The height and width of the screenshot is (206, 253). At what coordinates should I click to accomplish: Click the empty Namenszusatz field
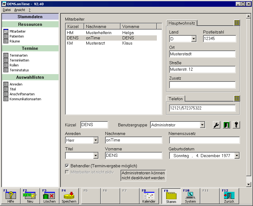204,140
